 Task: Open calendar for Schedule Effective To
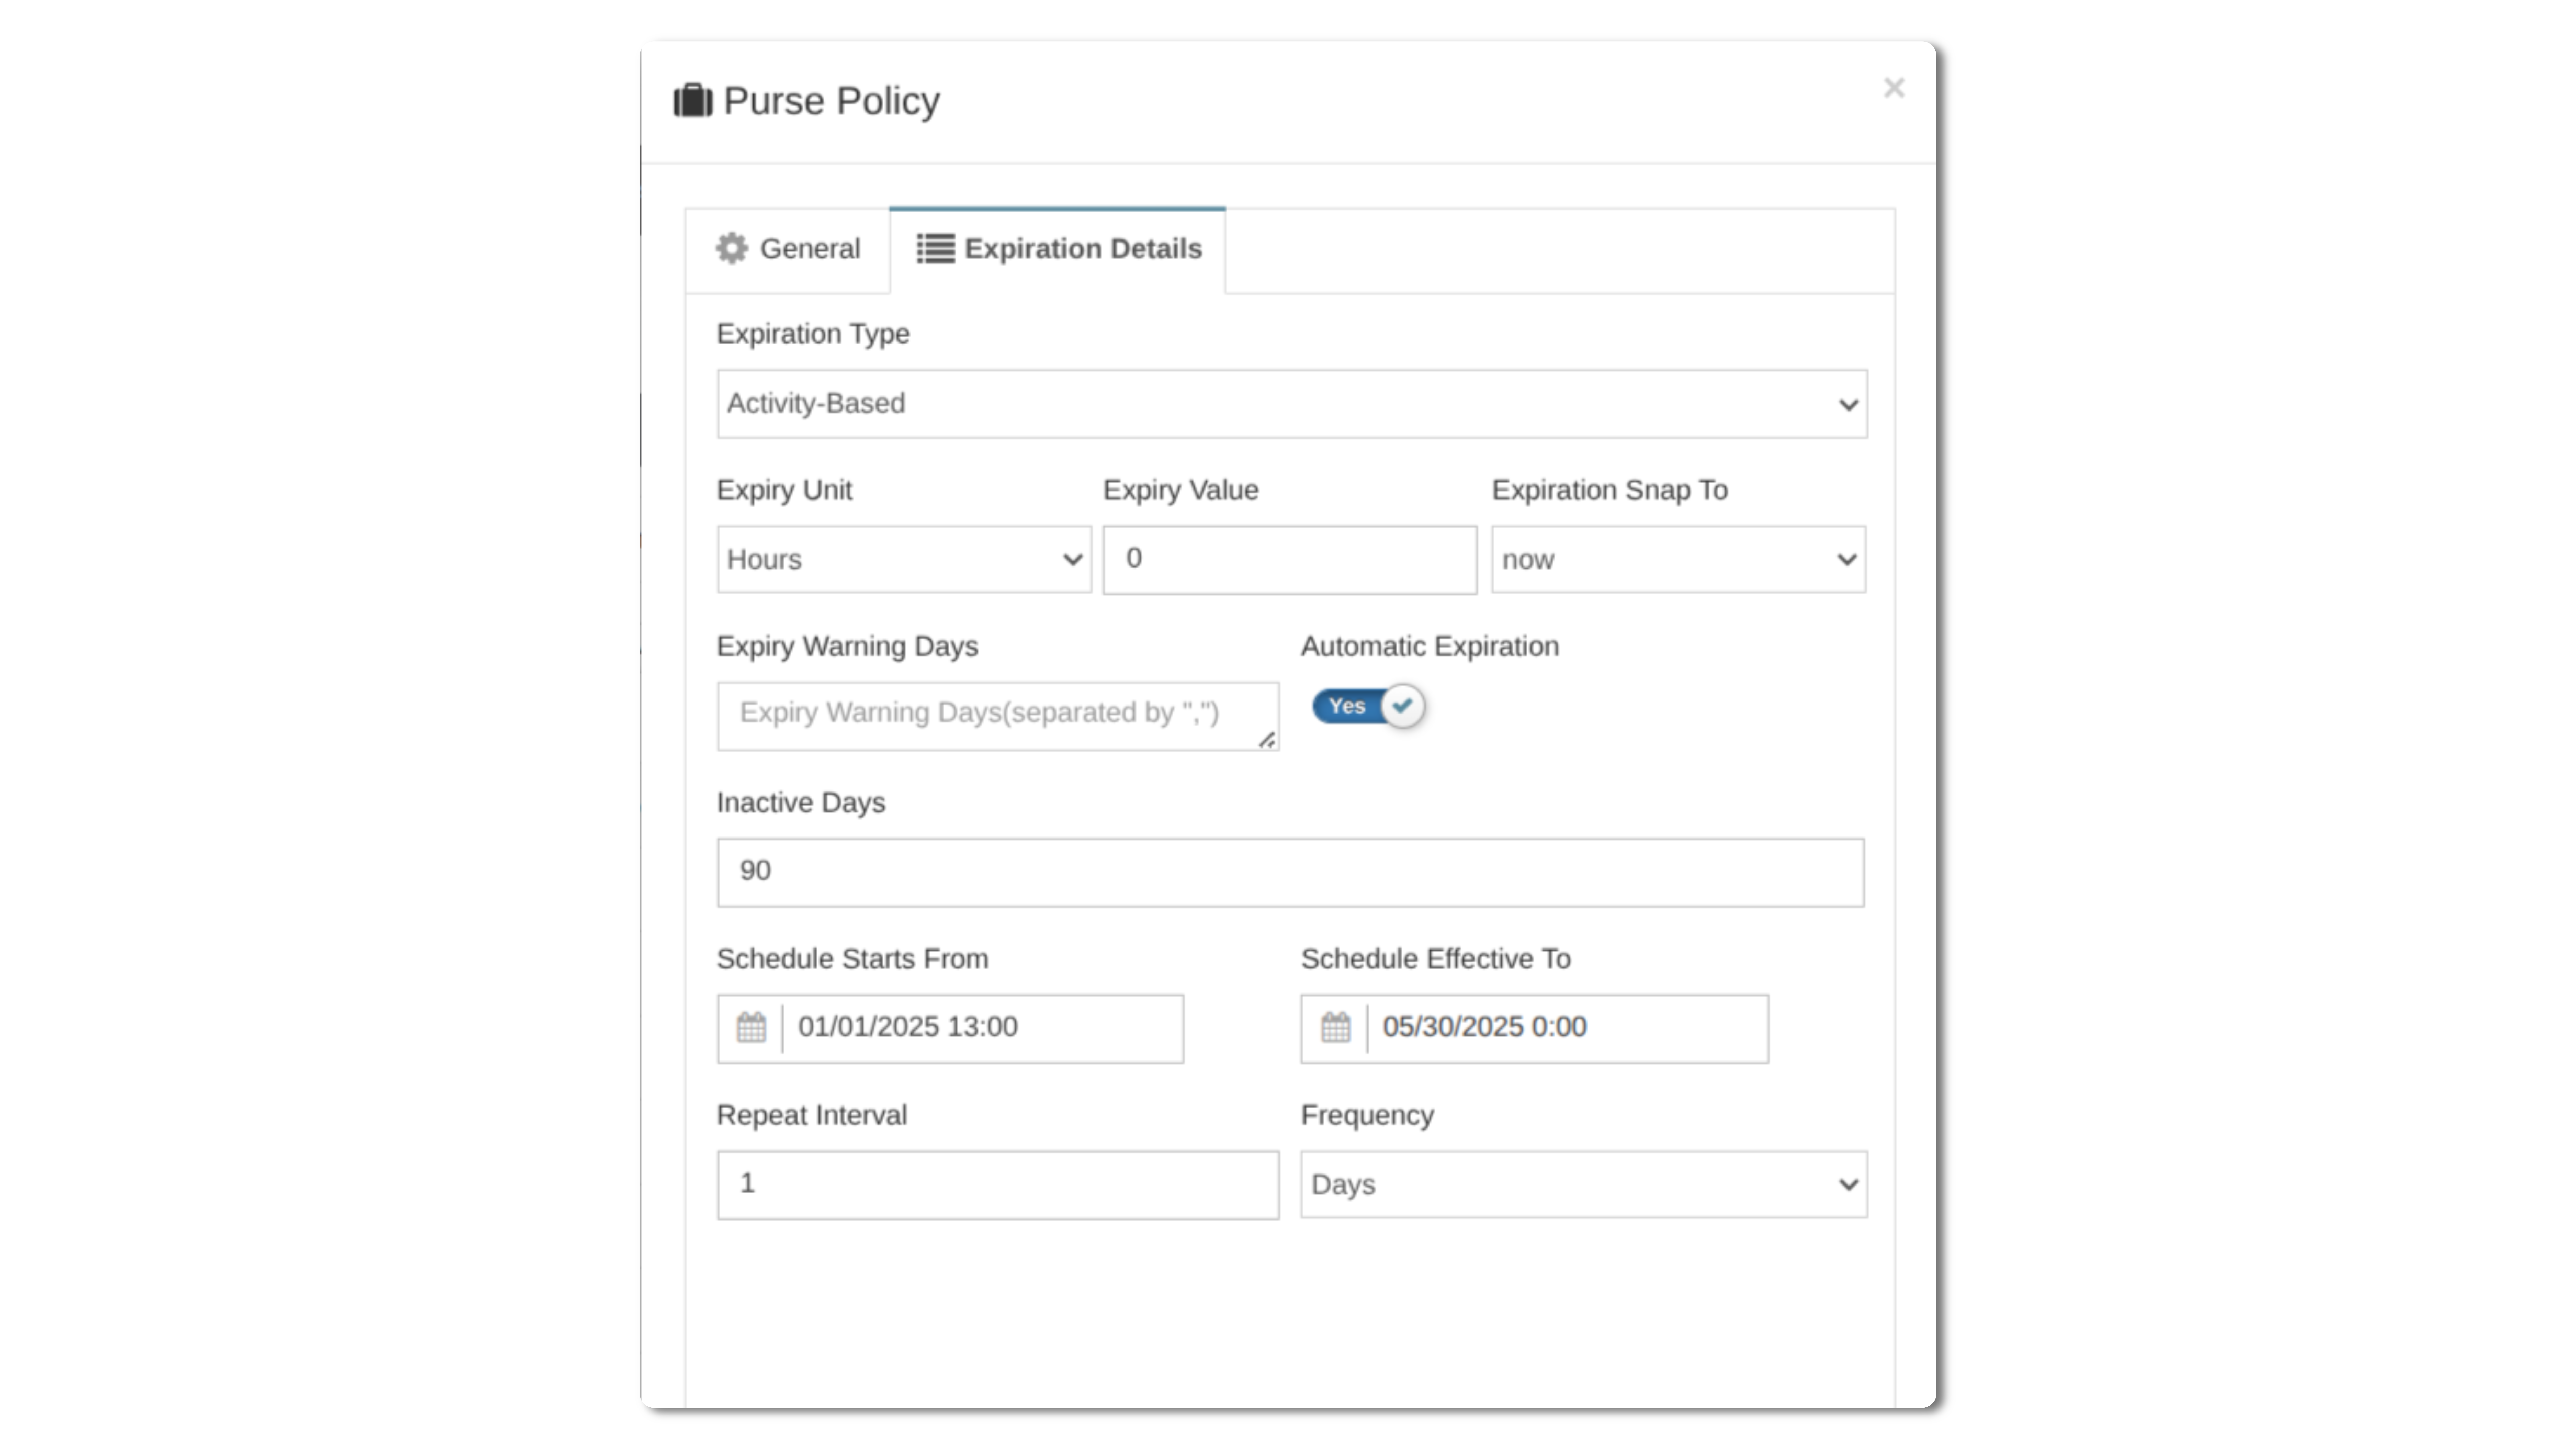coord(1335,1028)
